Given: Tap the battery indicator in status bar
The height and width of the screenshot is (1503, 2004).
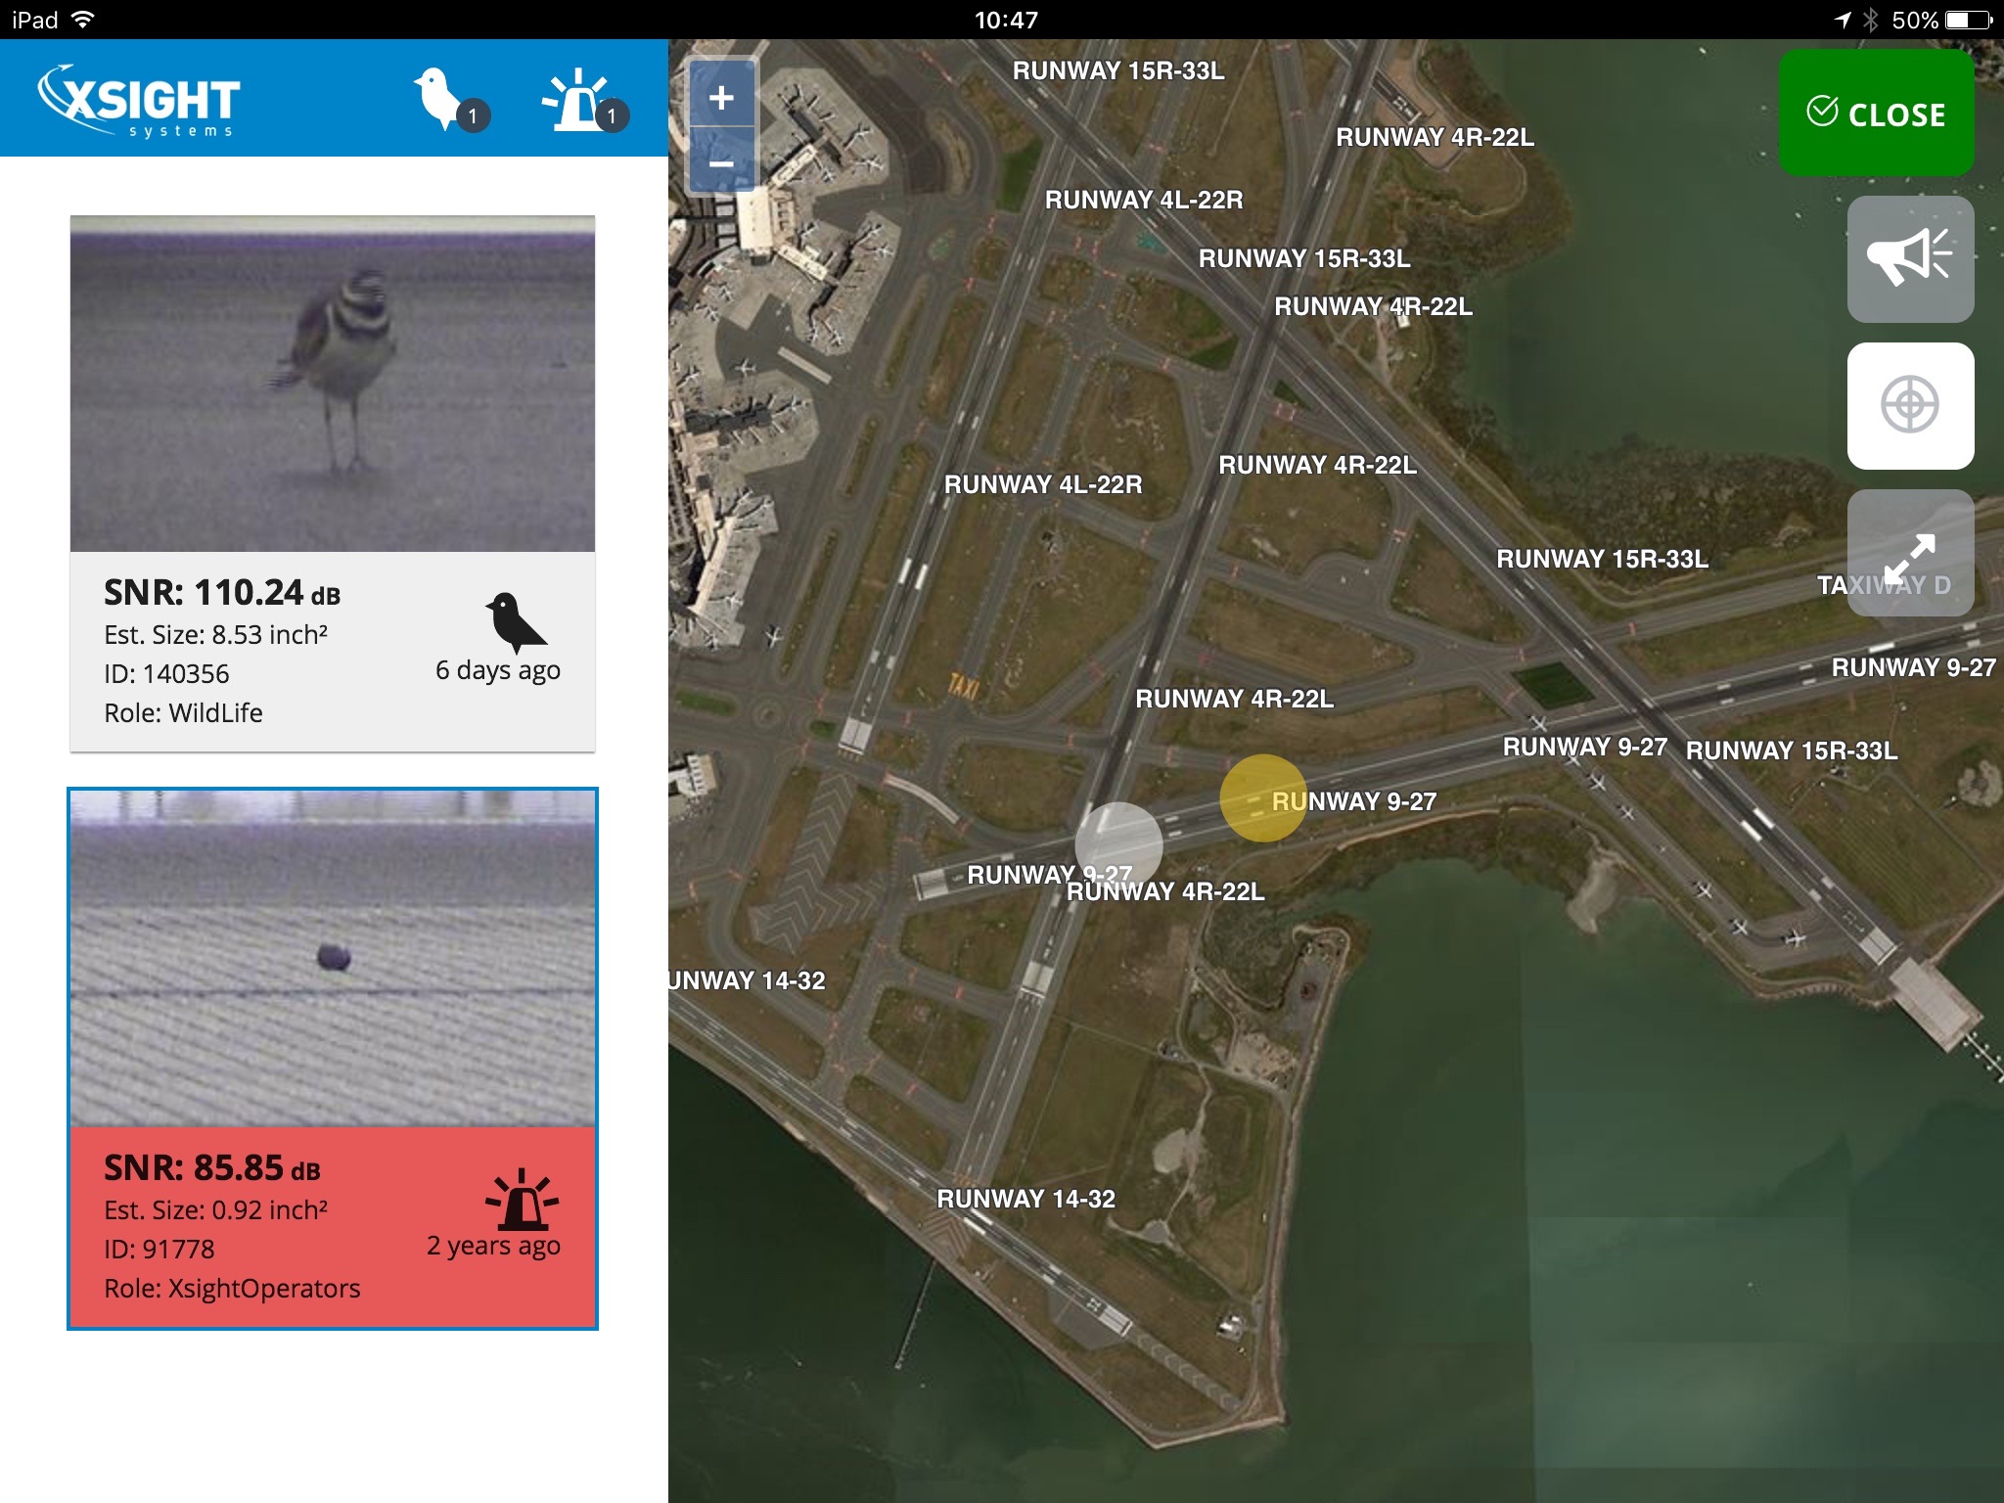Looking at the screenshot, I should (1967, 20).
